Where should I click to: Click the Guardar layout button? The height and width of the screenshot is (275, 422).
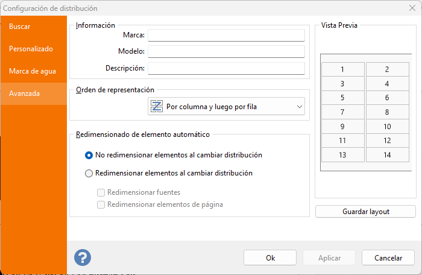(x=365, y=212)
